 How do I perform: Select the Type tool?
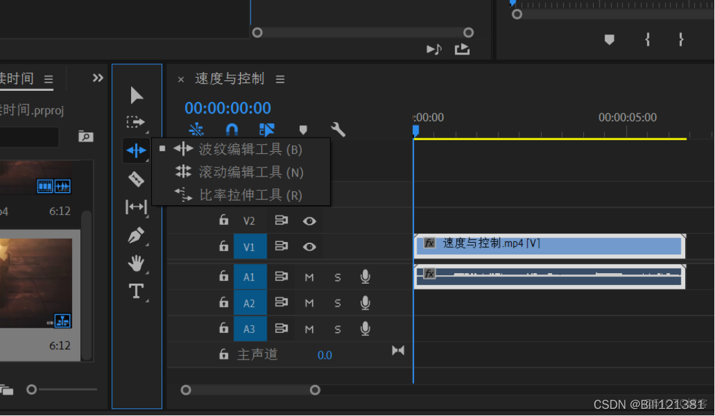(137, 291)
